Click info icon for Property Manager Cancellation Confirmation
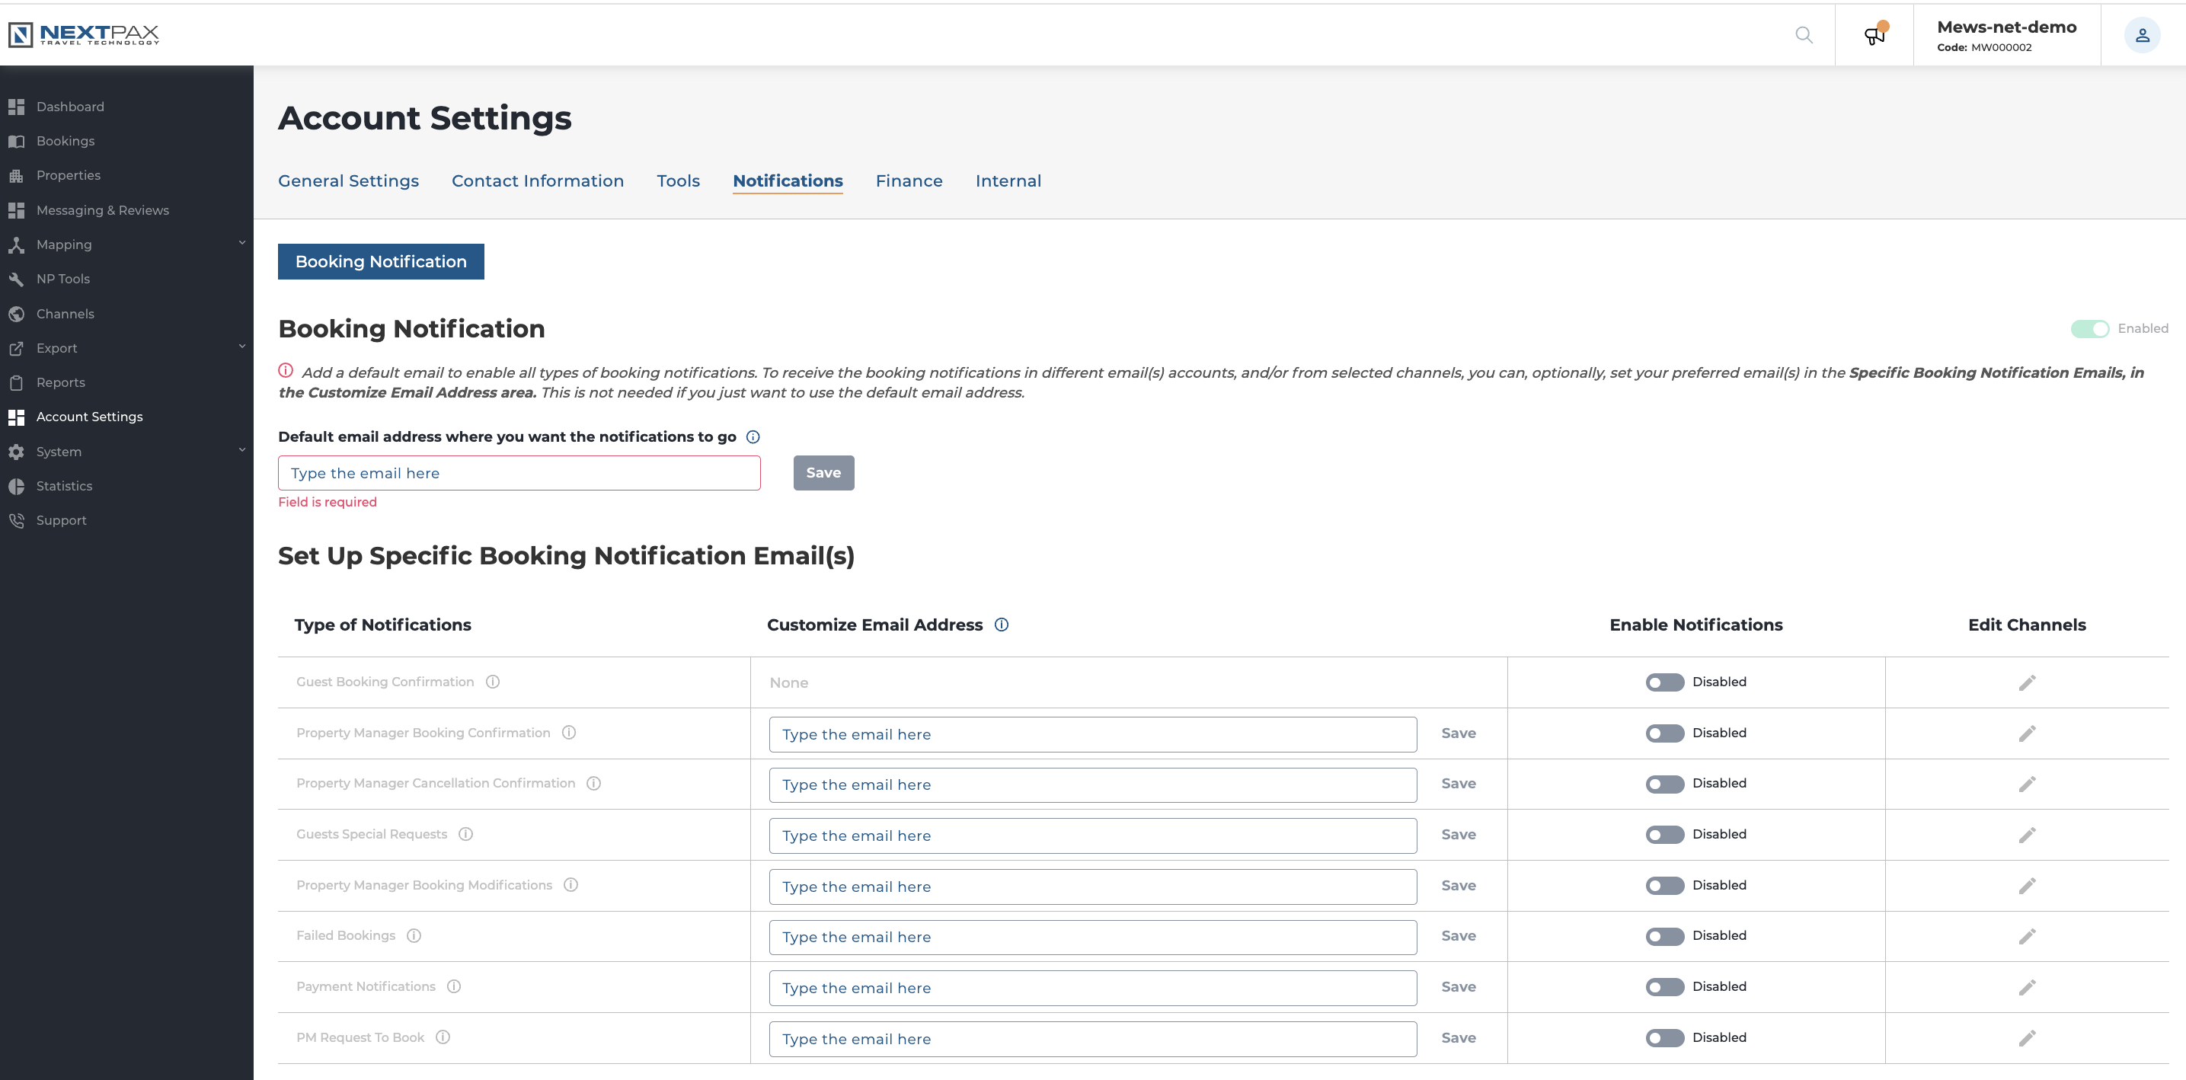2186x1080 pixels. (594, 783)
